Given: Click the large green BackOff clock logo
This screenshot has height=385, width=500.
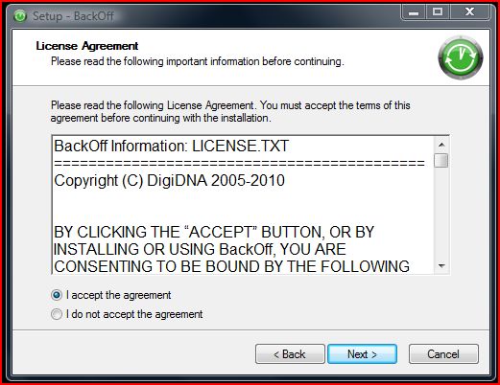Looking at the screenshot, I should 461,57.
